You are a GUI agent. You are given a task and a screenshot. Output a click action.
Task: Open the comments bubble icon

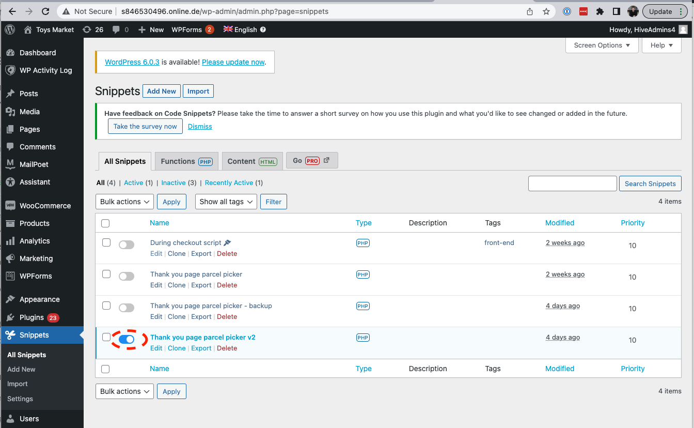pos(116,29)
